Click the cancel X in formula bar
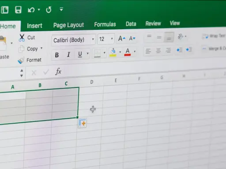The width and height of the screenshot is (226, 169). point(34,73)
